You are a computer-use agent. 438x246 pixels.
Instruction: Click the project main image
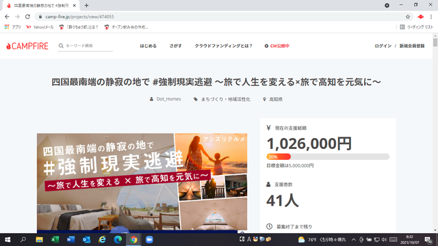click(x=142, y=182)
